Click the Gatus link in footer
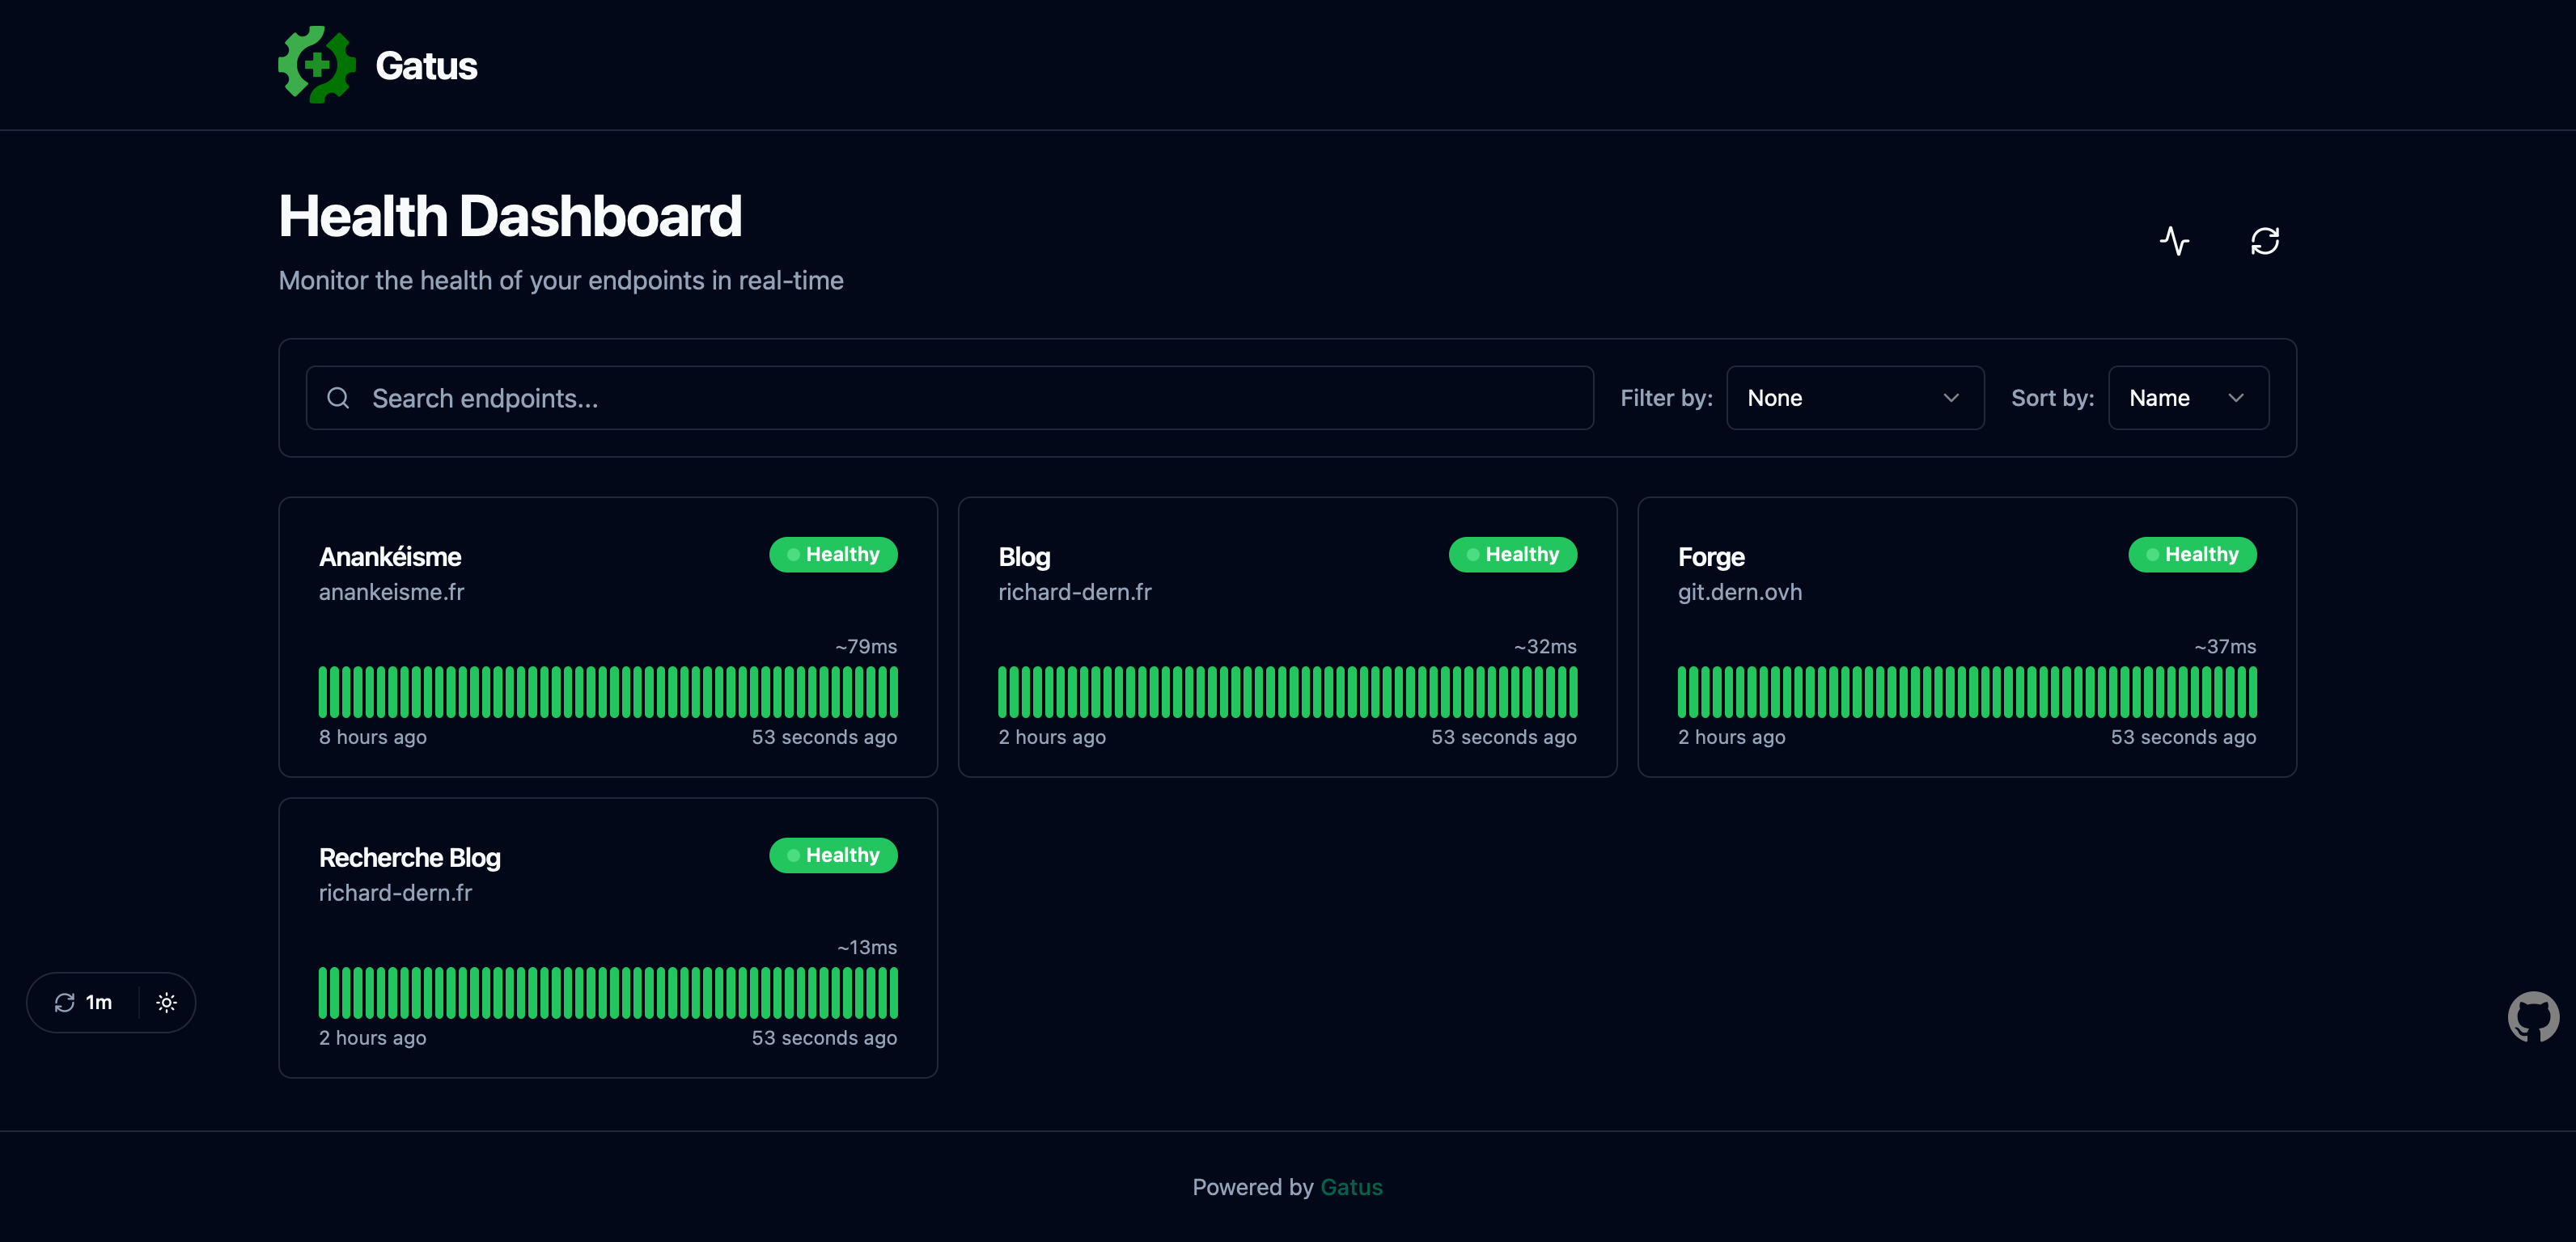The width and height of the screenshot is (2576, 1242). [1351, 1187]
